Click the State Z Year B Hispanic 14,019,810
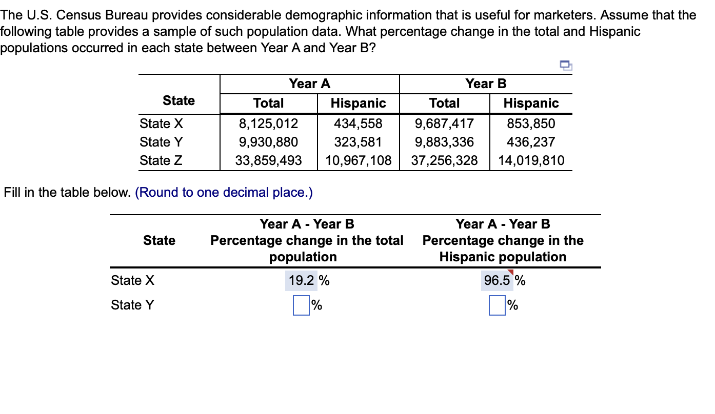The width and height of the screenshot is (715, 414). [x=531, y=160]
